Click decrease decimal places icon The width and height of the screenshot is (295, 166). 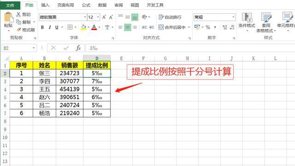point(232,28)
